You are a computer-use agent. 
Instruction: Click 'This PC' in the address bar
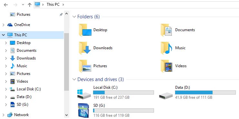[x=53, y=5]
